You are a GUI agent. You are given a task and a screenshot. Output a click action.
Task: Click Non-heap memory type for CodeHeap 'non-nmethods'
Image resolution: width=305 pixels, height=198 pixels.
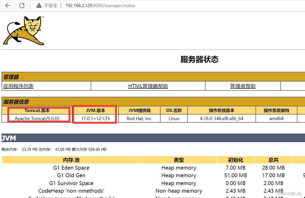(179, 191)
